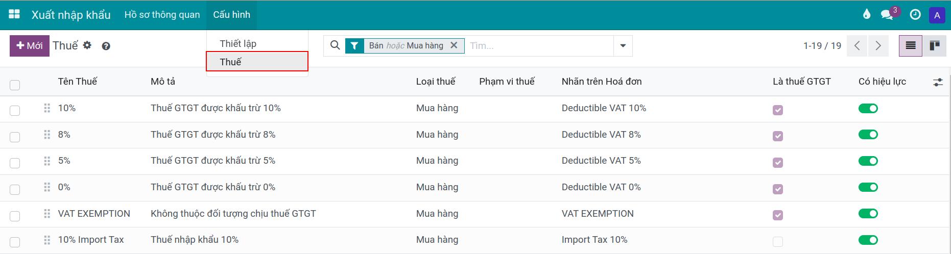Click the filter funnel icon
Screen dimensions: 951x254
[354, 46]
